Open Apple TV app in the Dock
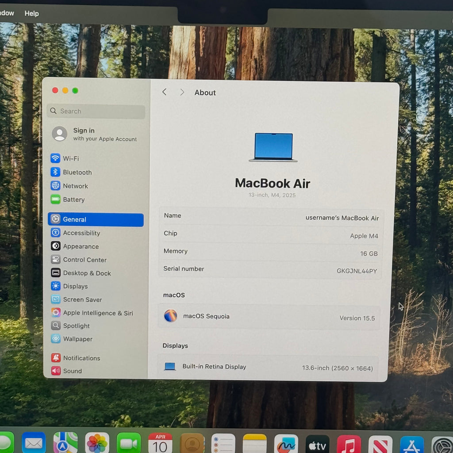The image size is (453, 453). (x=318, y=445)
